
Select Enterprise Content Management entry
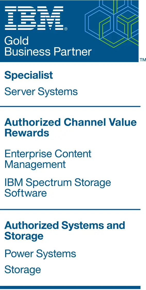pos(48,159)
